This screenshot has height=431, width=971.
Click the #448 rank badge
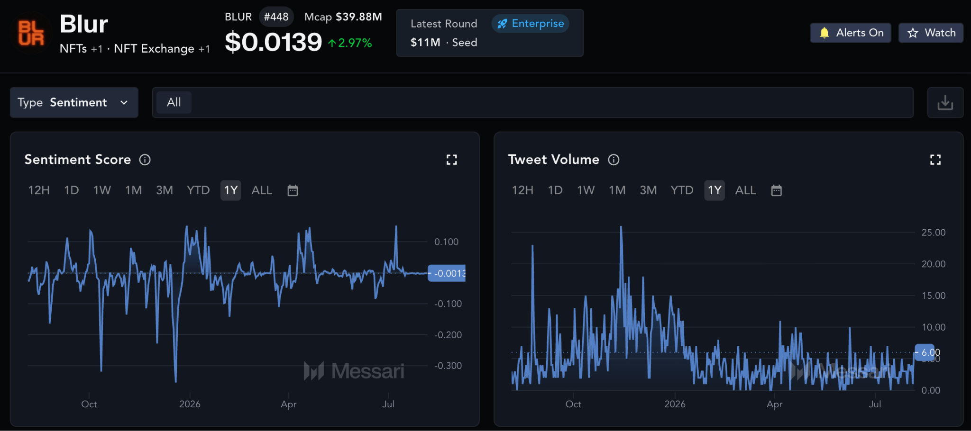[276, 17]
